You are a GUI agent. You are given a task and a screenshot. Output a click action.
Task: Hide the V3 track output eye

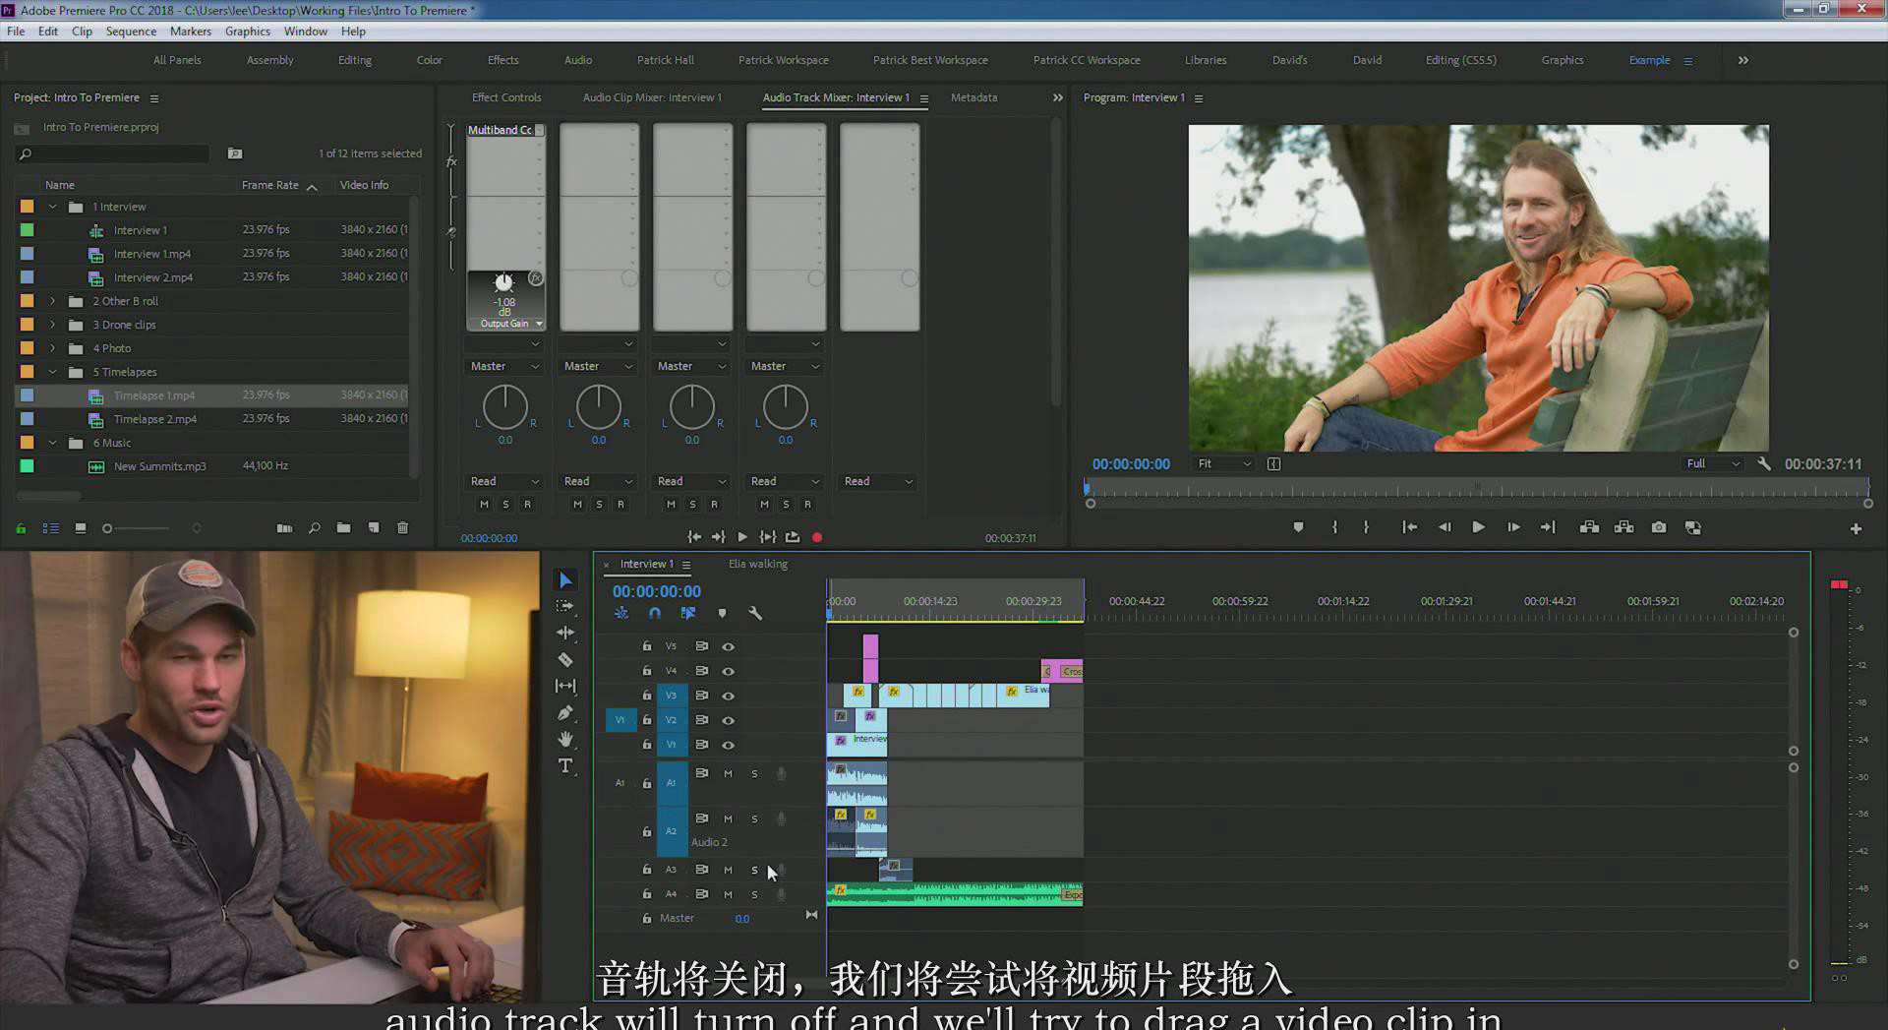729,696
